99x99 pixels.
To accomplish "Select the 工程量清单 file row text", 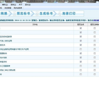I will click(x=5, y=66).
